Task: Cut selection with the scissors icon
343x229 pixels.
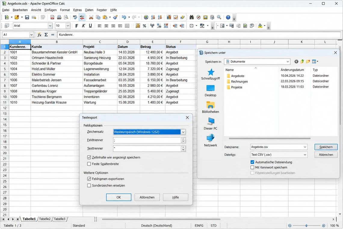Action: pyautogui.click(x=91, y=17)
